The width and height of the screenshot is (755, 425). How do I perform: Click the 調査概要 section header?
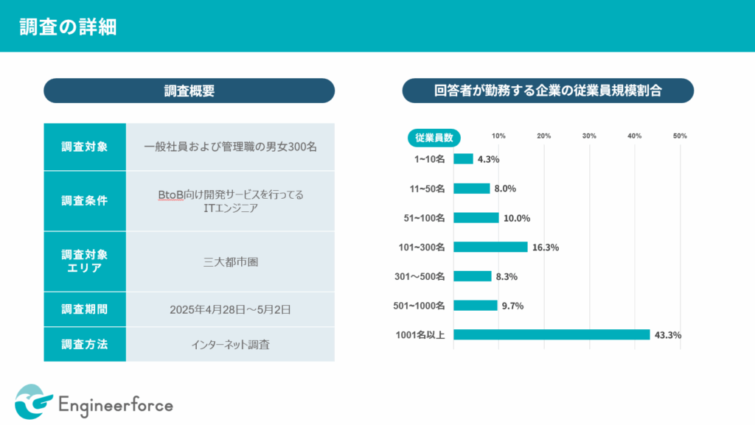click(189, 91)
